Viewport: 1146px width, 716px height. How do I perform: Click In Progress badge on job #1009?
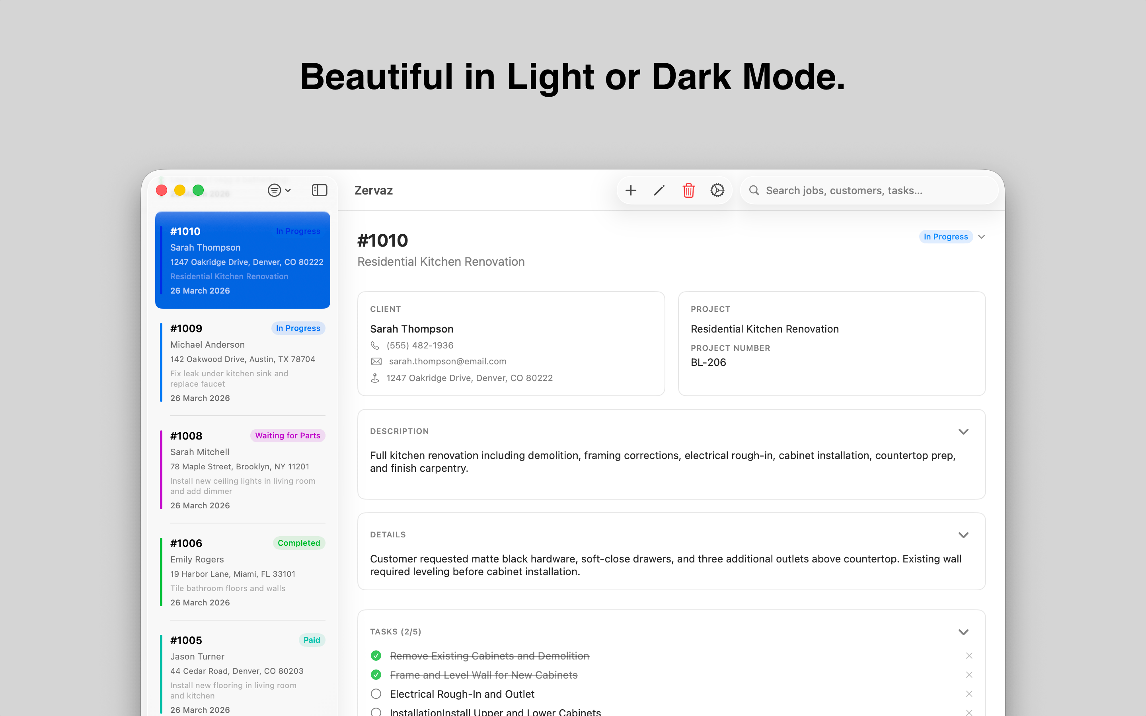click(x=298, y=328)
